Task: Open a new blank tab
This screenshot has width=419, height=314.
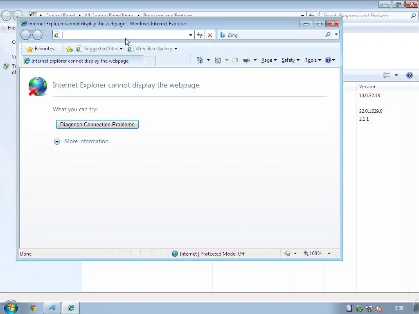Action: [x=150, y=61]
